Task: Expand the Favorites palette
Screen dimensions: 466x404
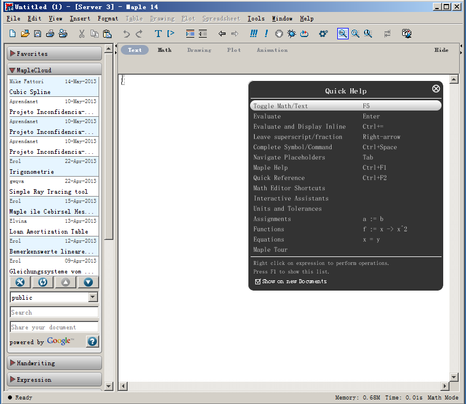Action: pyautogui.click(x=54, y=54)
